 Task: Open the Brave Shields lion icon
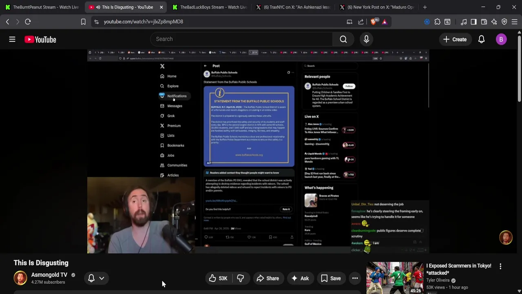coord(373,22)
